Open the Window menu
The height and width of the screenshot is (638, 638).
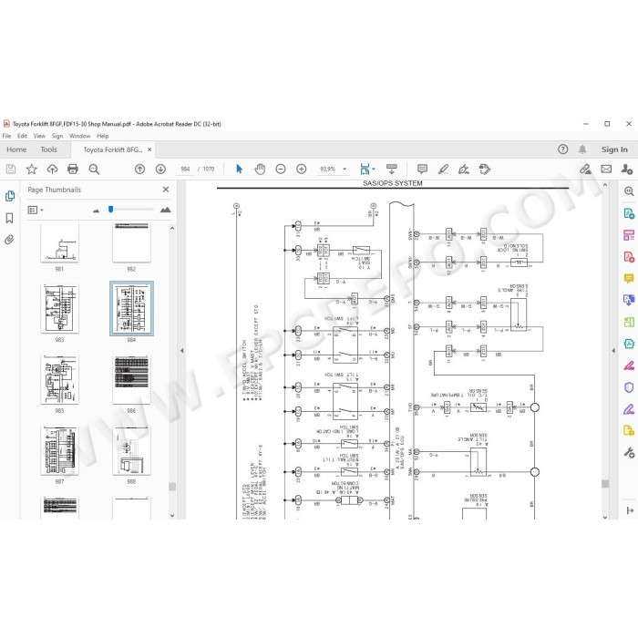(79, 136)
